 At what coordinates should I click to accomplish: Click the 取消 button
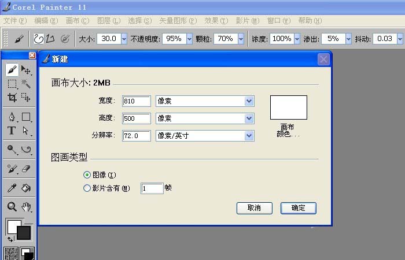tap(254, 208)
